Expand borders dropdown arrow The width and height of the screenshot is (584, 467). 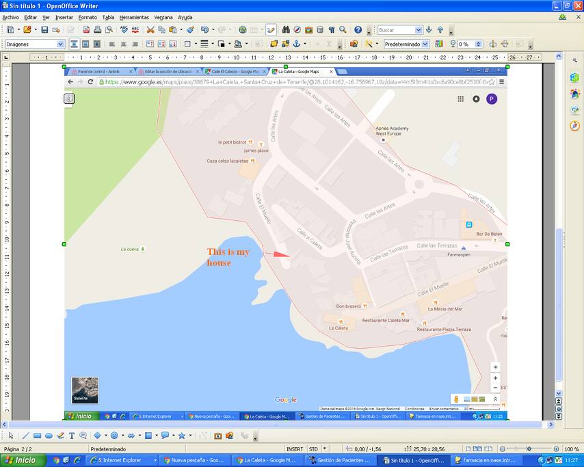click(196, 44)
